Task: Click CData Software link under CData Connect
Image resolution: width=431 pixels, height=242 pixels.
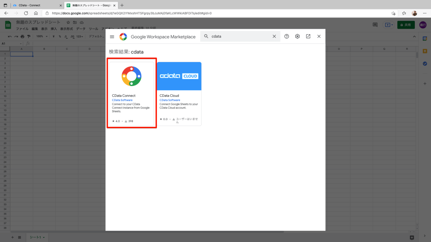Action: [x=122, y=100]
